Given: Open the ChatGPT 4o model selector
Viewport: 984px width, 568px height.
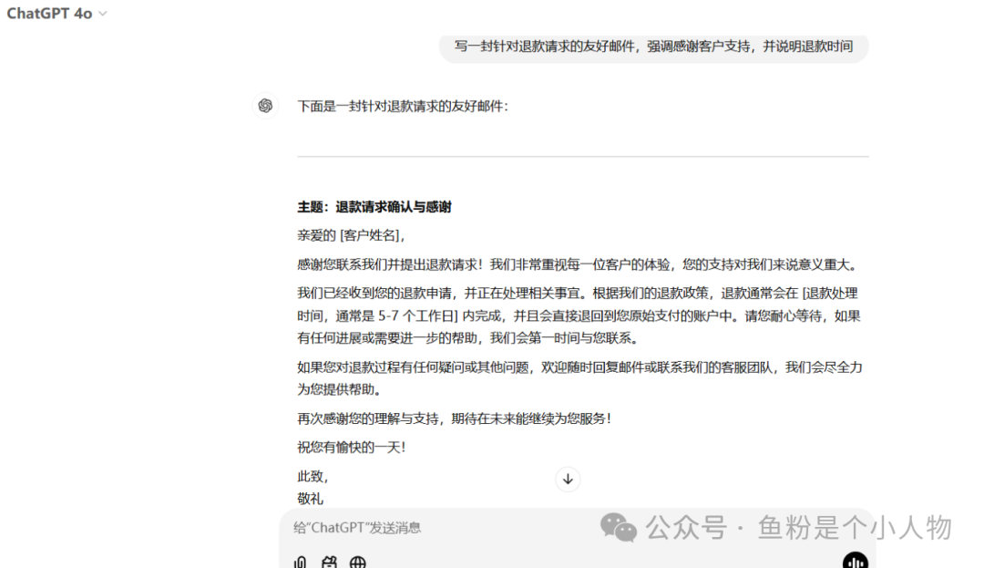Looking at the screenshot, I should click(56, 14).
